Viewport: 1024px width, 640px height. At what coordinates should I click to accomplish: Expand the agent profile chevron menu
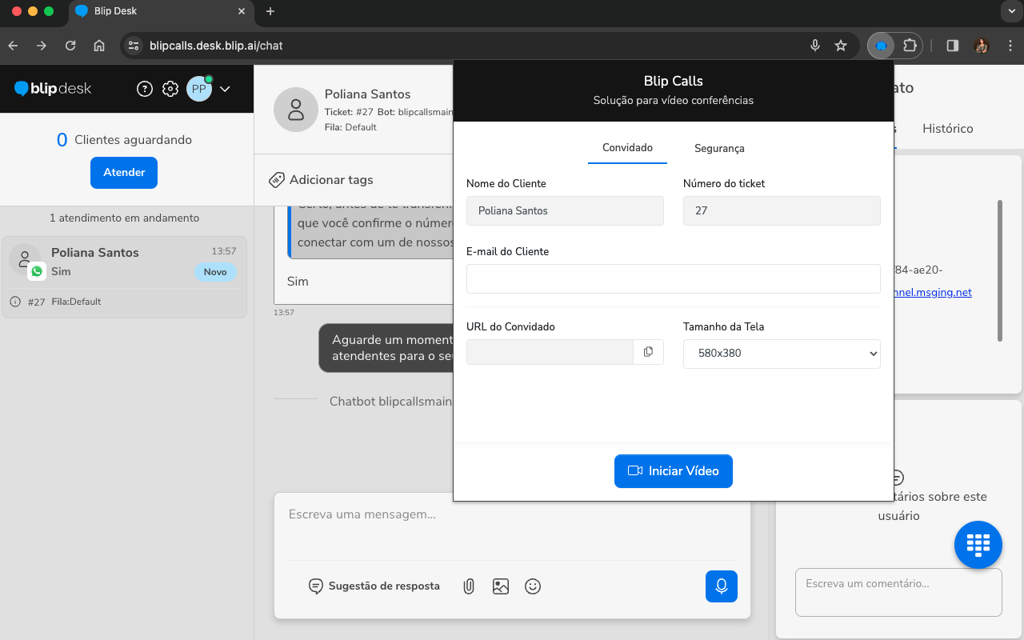pyautogui.click(x=225, y=89)
